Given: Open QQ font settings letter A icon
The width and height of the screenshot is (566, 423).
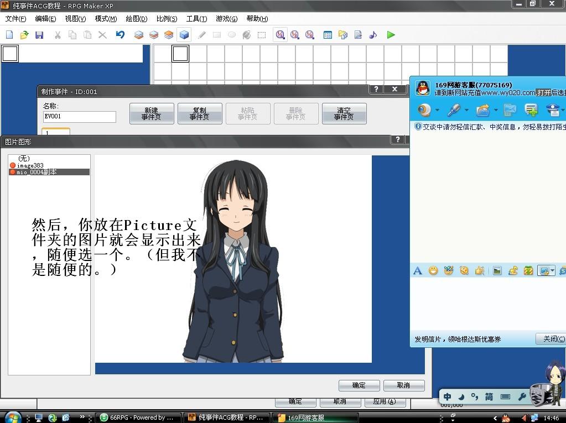Looking at the screenshot, I should coord(418,270).
